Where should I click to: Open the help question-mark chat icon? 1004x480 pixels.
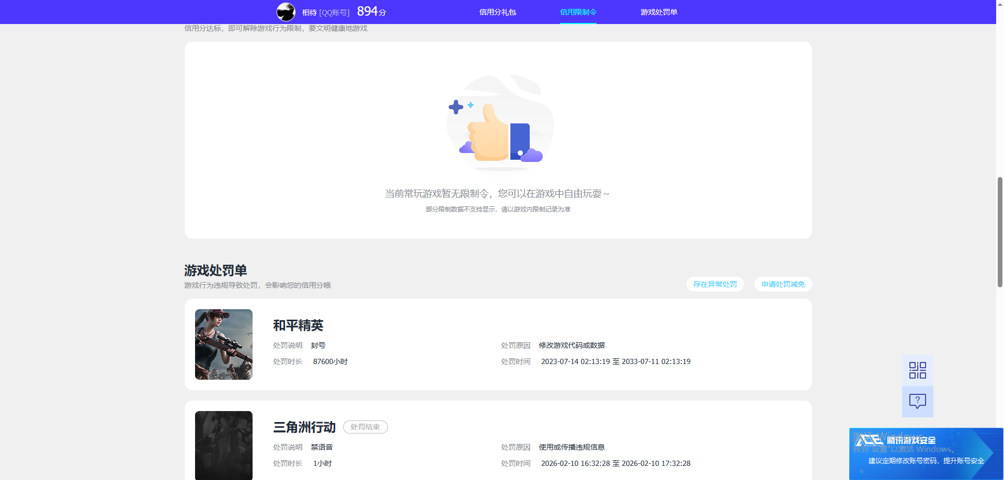pos(917,402)
